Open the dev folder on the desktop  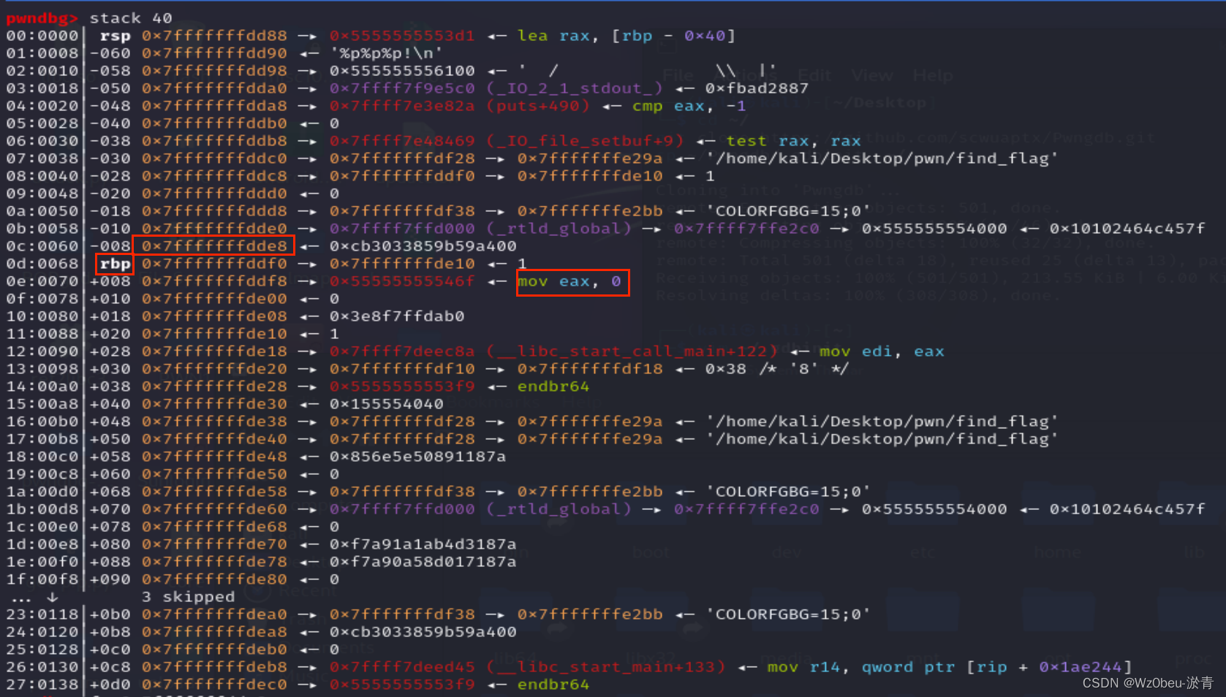point(787,552)
